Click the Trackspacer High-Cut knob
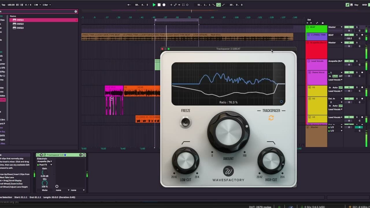The width and height of the screenshot is (370, 208). [271, 161]
